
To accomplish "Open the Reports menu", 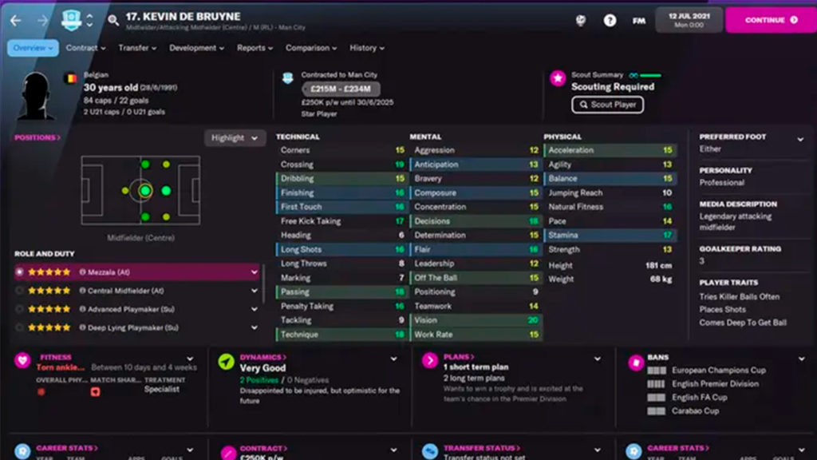I will tap(255, 47).
